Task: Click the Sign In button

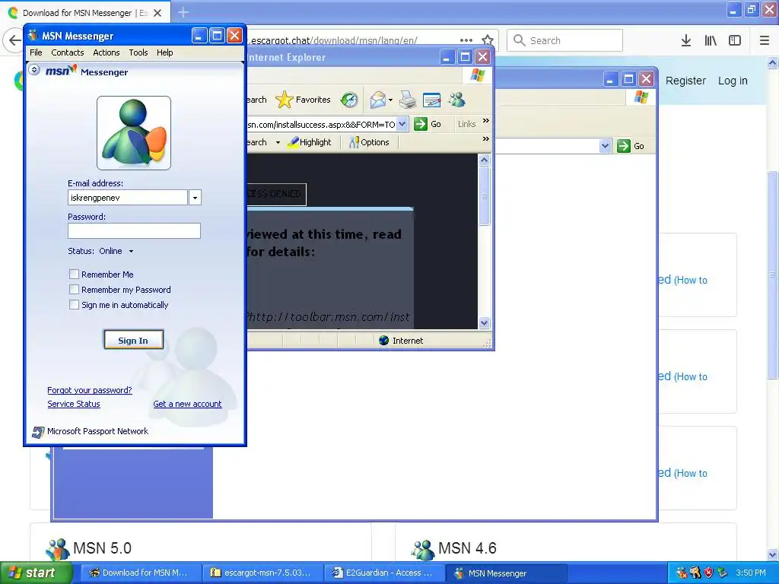Action: (134, 340)
